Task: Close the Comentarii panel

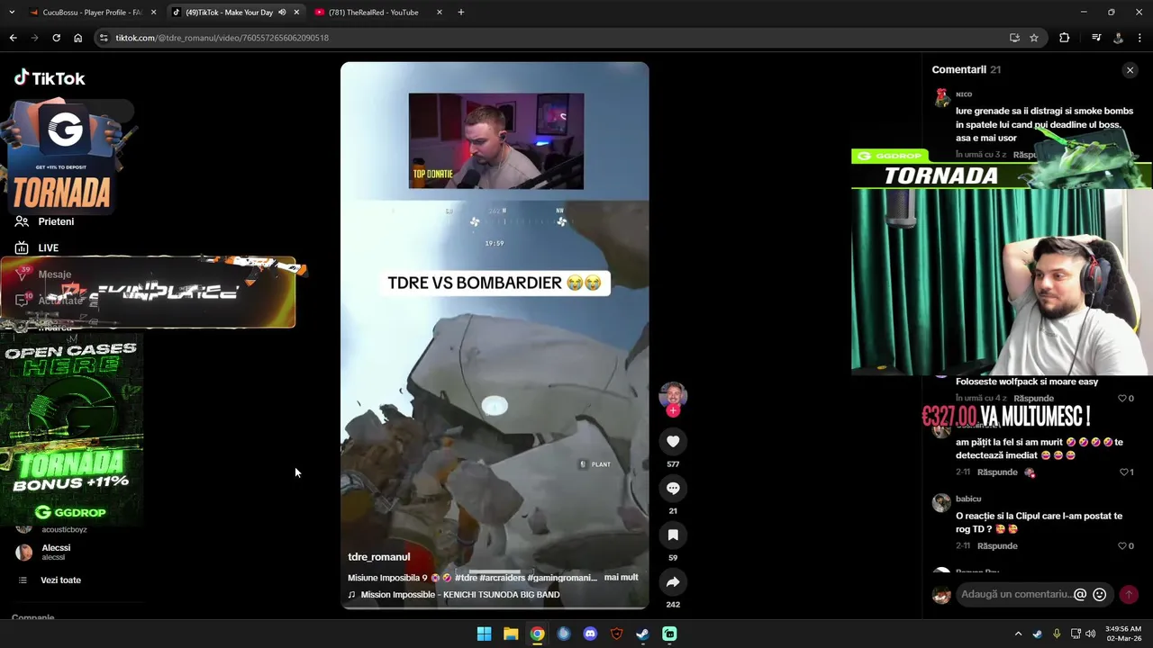Action: [1130, 70]
